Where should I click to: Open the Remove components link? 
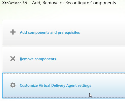point(38,59)
